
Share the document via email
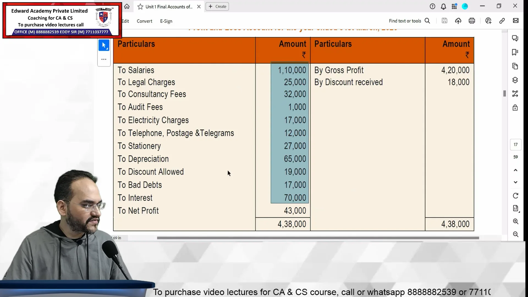point(516,21)
